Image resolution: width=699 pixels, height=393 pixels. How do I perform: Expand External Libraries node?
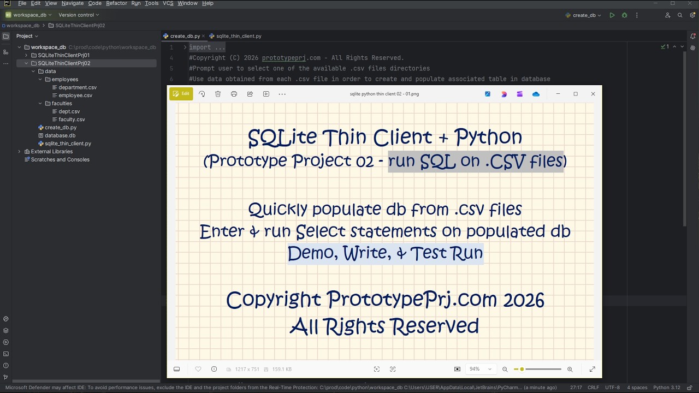(19, 151)
